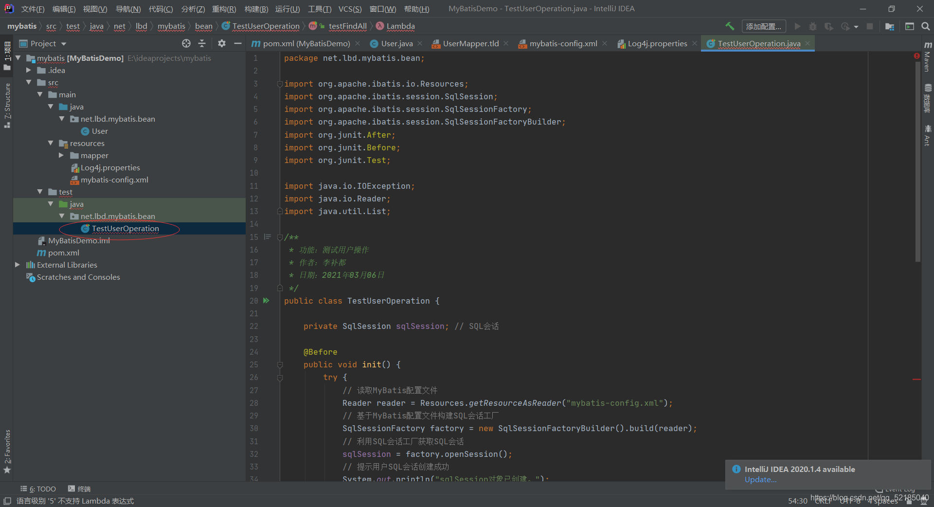Viewport: 934px width, 507px height.
Task: Click the Update... link in notification
Action: 760,480
